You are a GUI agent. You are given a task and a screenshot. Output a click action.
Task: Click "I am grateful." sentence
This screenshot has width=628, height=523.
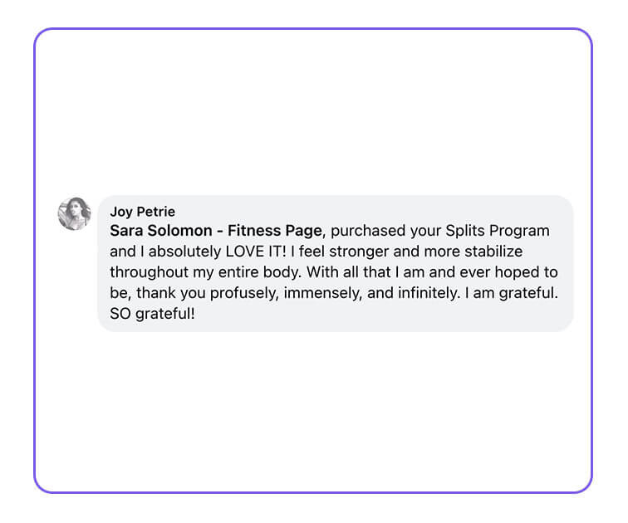click(512, 293)
